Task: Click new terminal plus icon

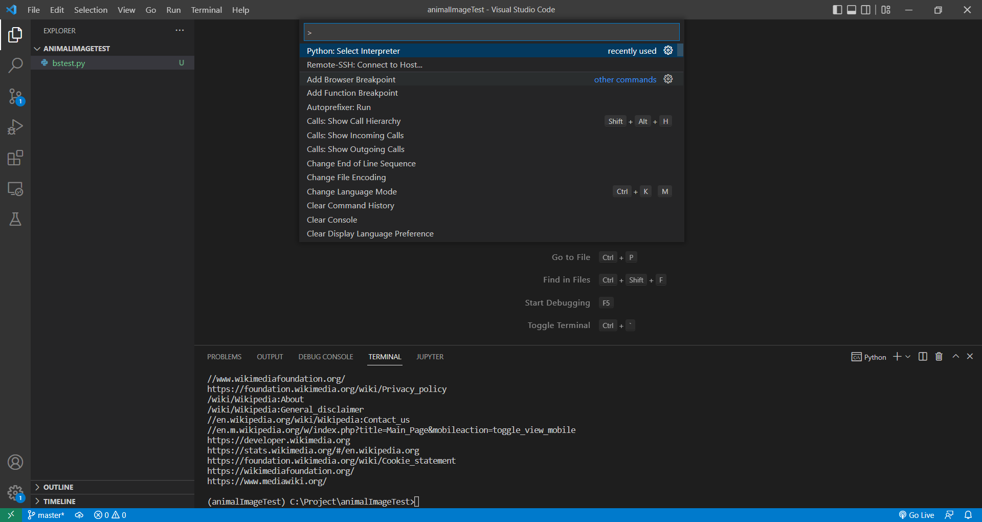Action: pyautogui.click(x=897, y=357)
